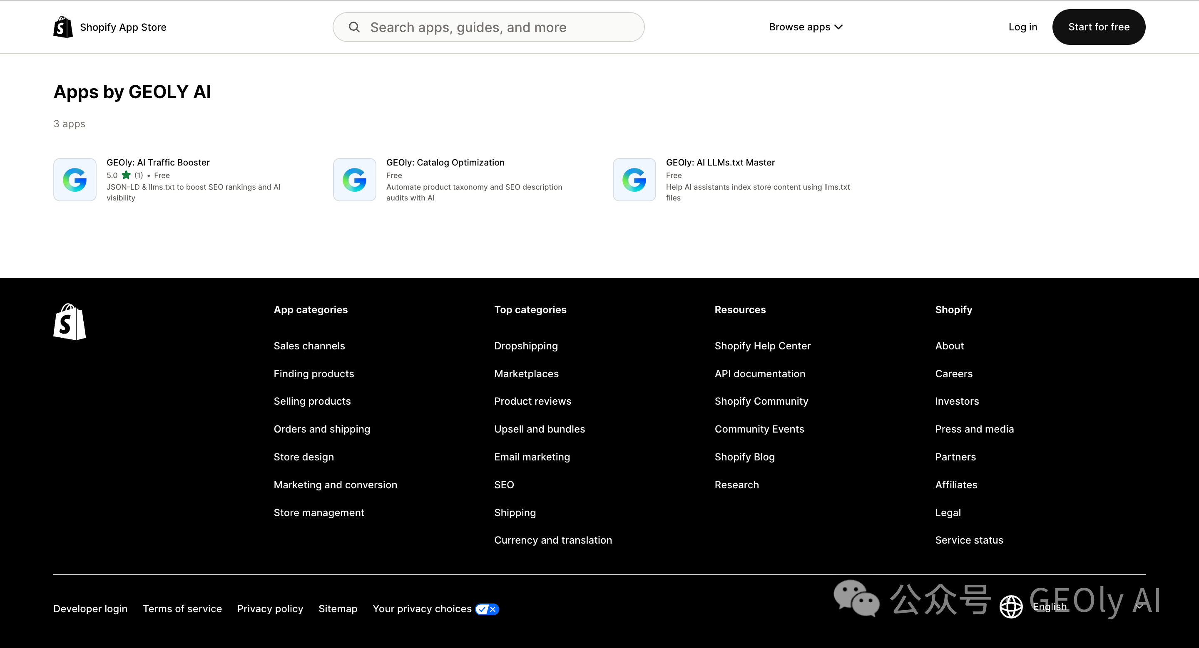Go to the Partners link
The image size is (1199, 648).
click(955, 457)
